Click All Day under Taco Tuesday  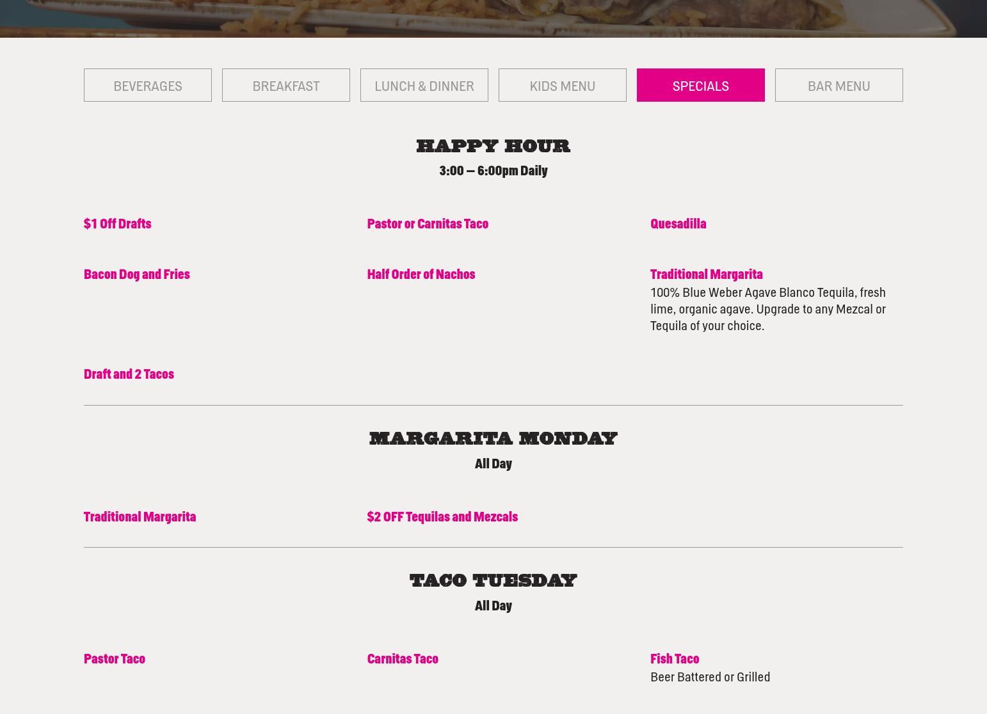[493, 605]
